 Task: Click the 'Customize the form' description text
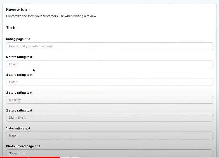[51, 16]
